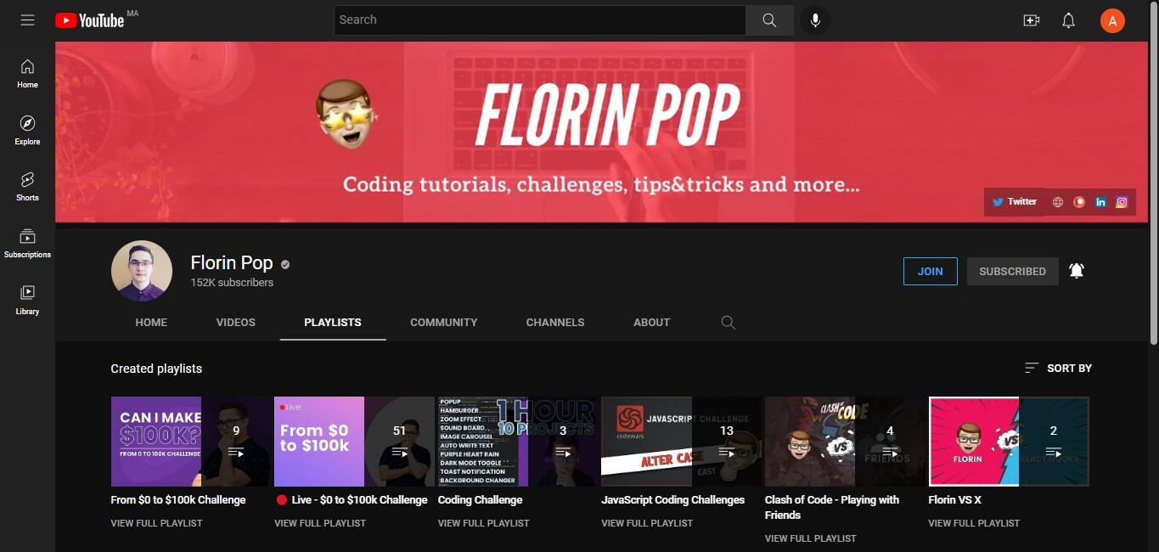Open the Coding Challenge playlist thumbnail
Viewport: 1159px width, 552px height.
pos(482,441)
